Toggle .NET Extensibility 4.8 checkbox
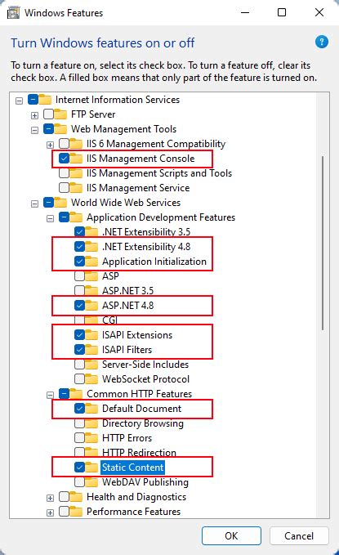Image resolution: width=339 pixels, height=555 pixels. [79, 246]
